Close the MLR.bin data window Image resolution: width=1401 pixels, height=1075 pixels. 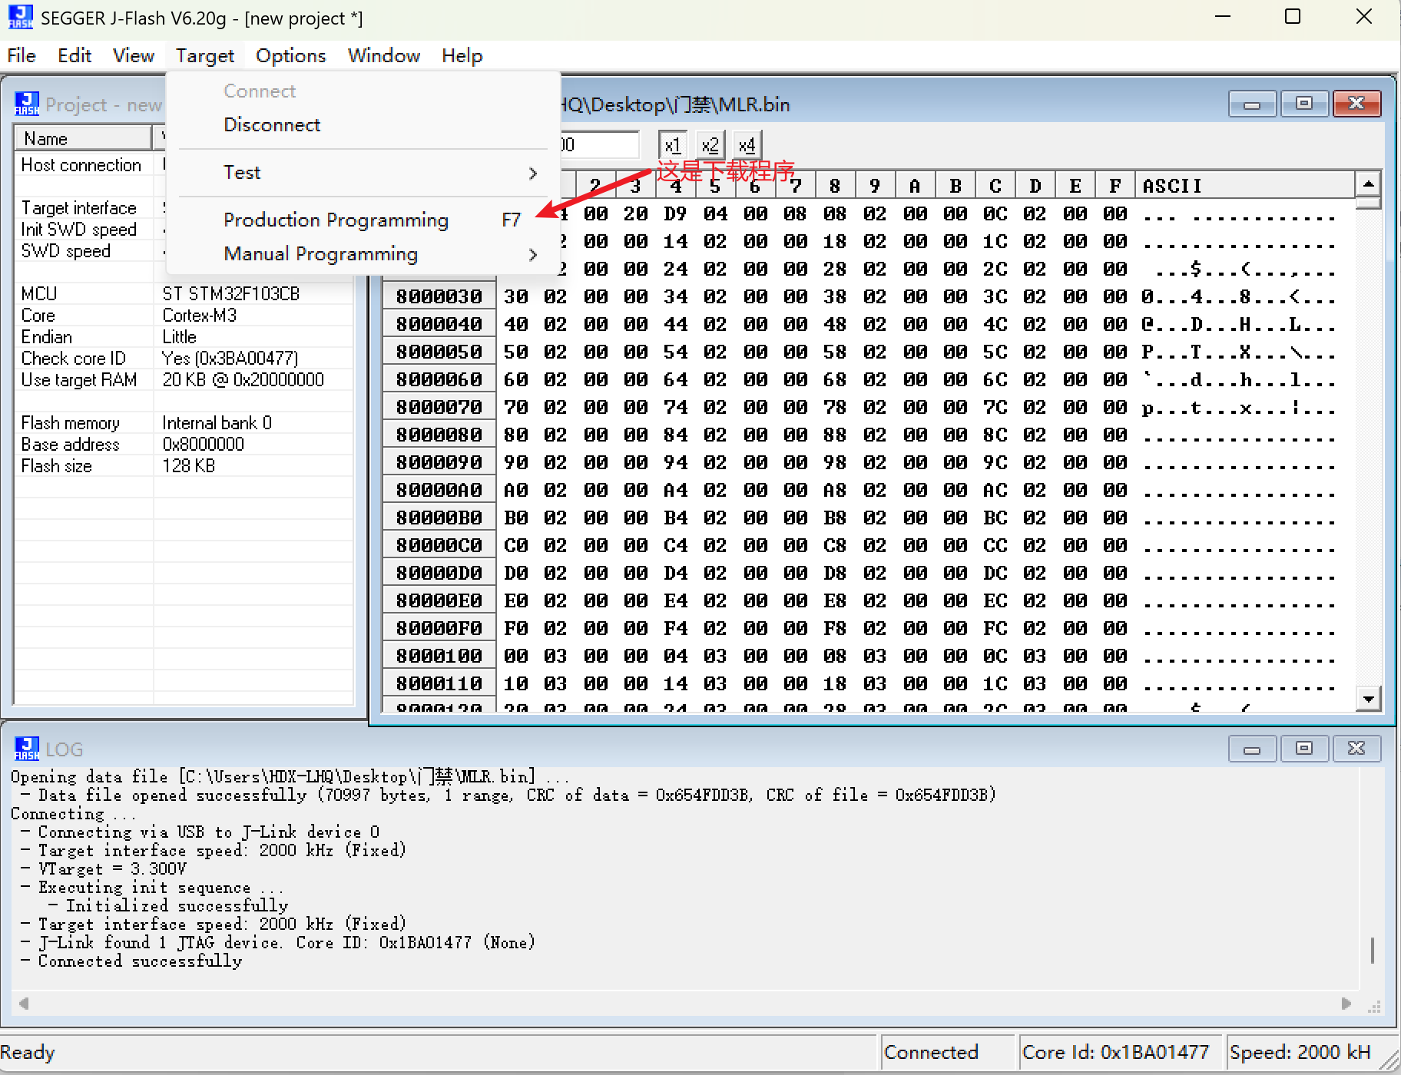coord(1356,104)
